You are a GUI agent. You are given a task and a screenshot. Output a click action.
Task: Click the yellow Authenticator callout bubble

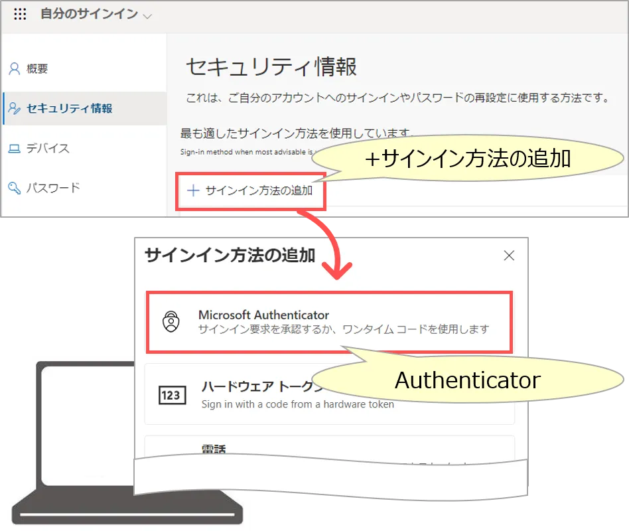pyautogui.click(x=467, y=381)
